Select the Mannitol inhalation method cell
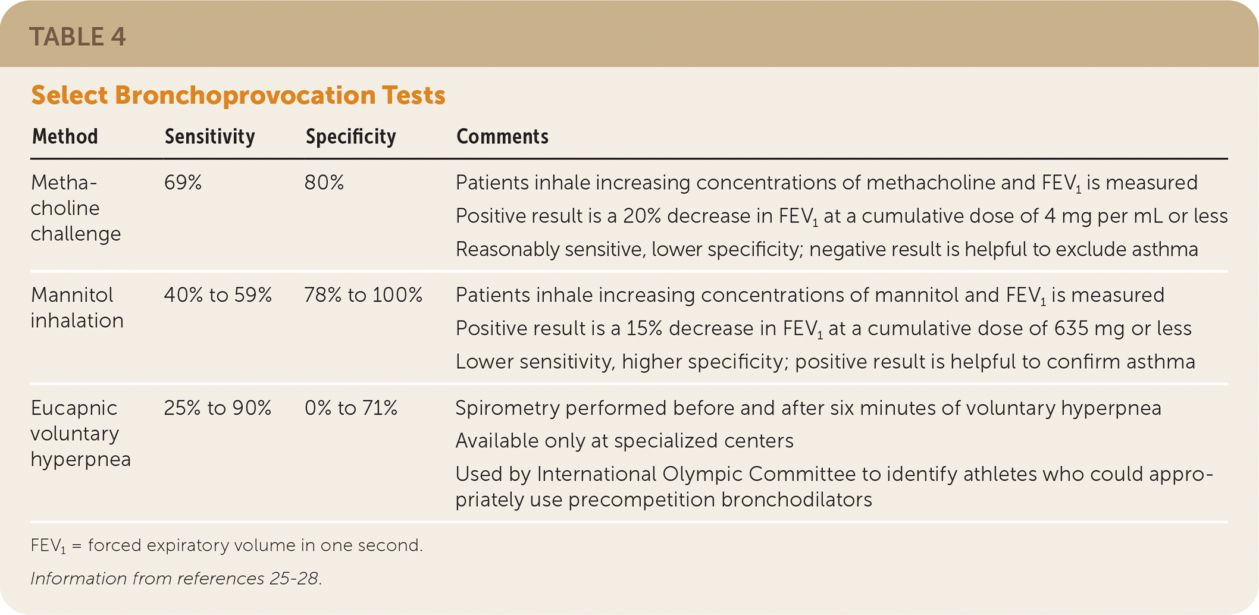 click(x=77, y=307)
